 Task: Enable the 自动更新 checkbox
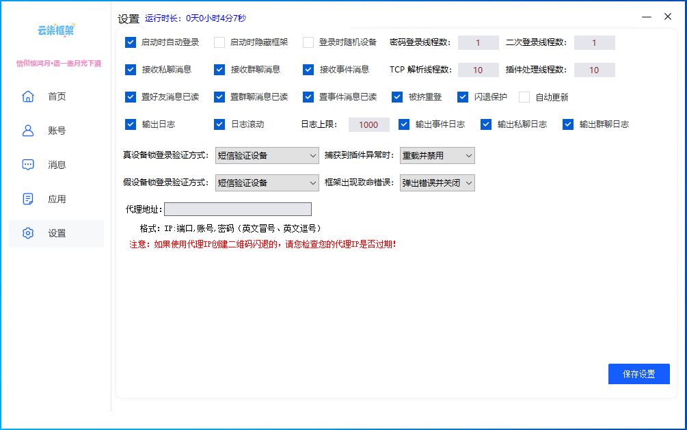524,96
